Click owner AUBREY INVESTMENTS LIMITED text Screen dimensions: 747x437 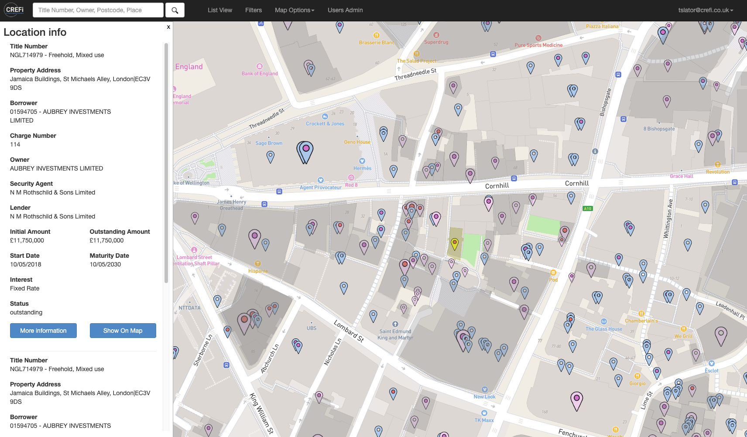pyautogui.click(x=57, y=168)
